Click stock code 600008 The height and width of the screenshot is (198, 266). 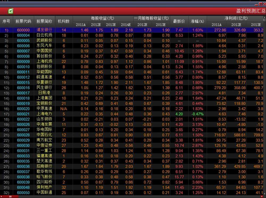point(23,56)
